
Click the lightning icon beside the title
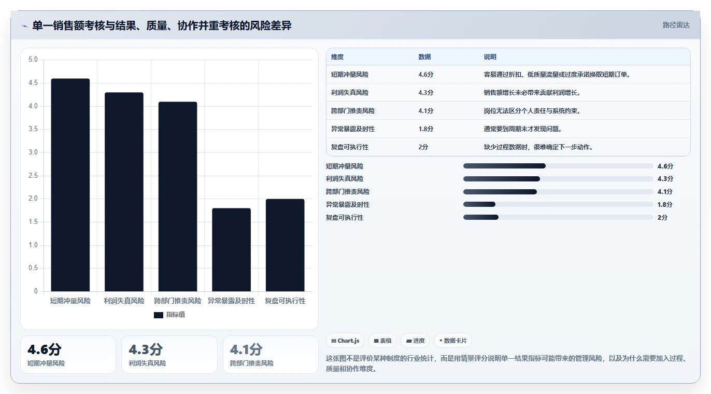pyautogui.click(x=24, y=26)
